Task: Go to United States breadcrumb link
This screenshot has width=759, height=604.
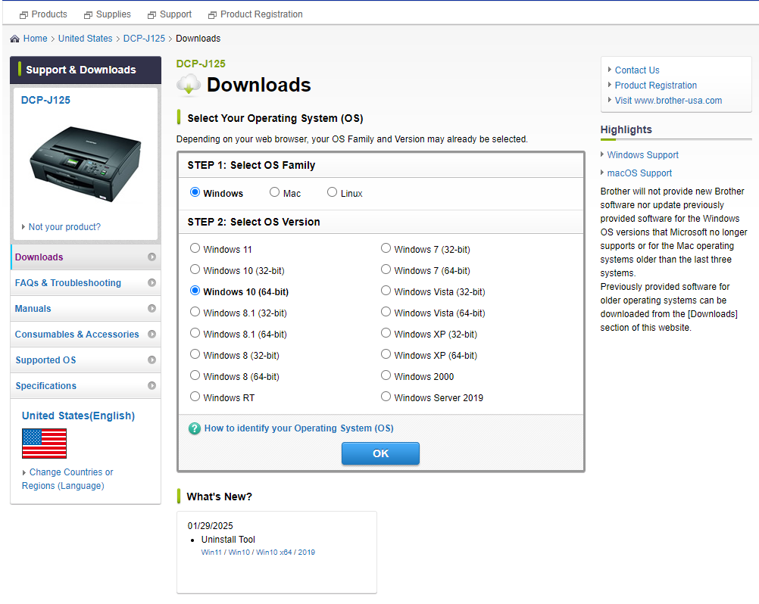Action: point(85,39)
